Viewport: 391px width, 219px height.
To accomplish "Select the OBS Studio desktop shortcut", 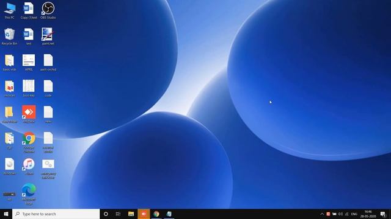I will (48, 11).
